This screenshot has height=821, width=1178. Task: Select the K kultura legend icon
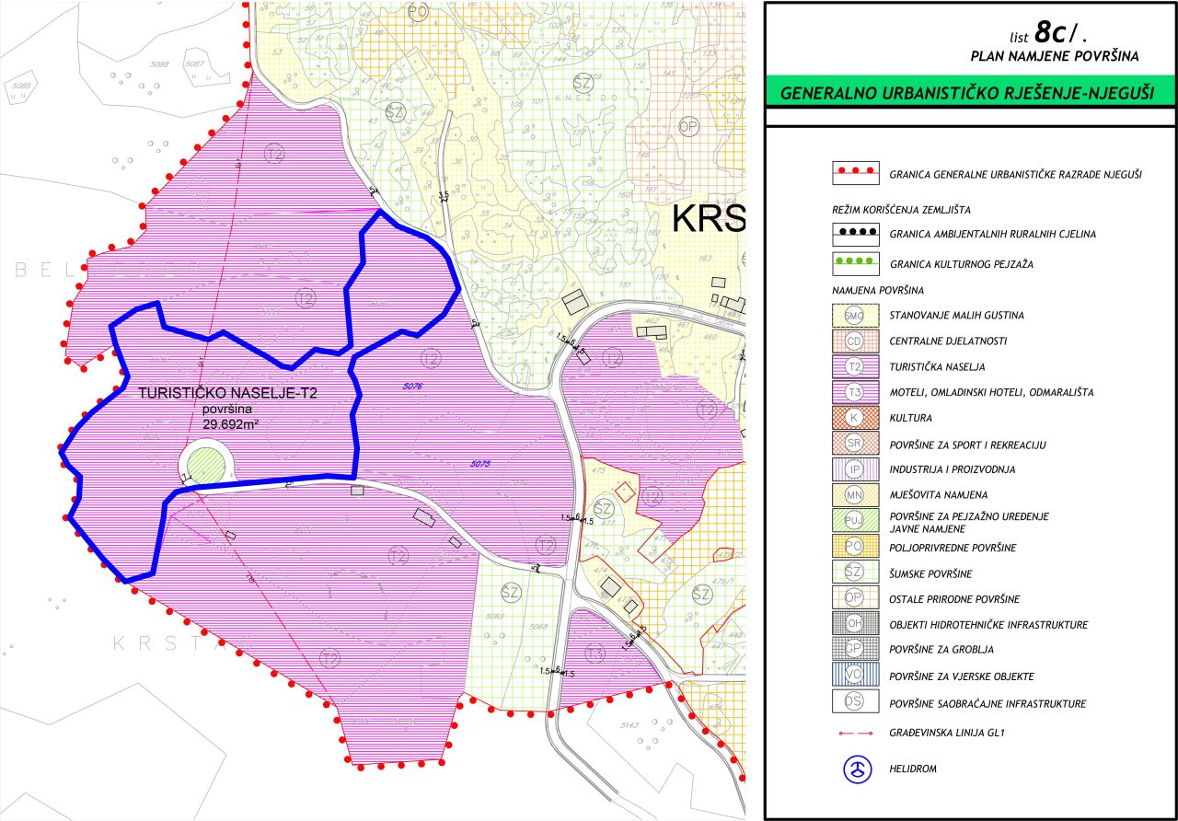[854, 416]
